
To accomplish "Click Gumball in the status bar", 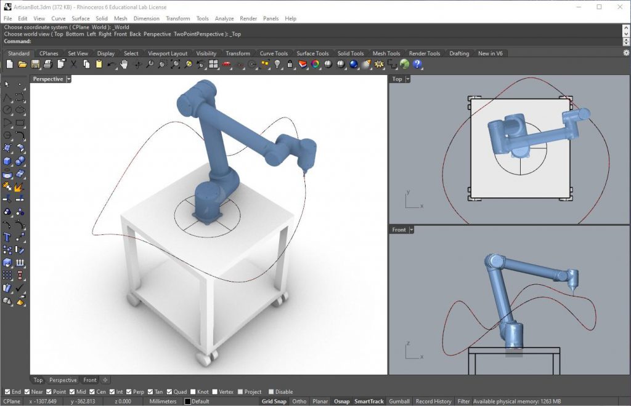I will (399, 401).
